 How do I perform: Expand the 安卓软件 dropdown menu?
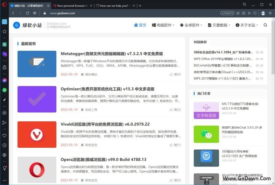pos(191,25)
